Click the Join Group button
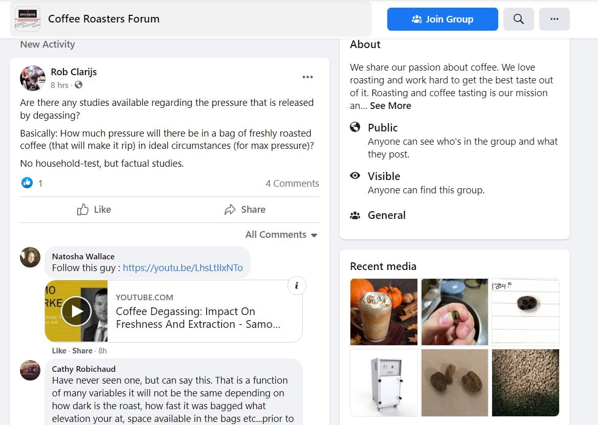Viewport: 598px width, 425px height. tap(442, 19)
